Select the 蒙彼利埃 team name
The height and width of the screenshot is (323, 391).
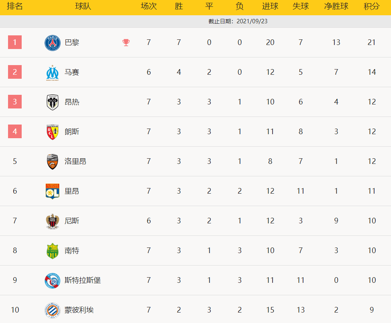click(x=79, y=310)
